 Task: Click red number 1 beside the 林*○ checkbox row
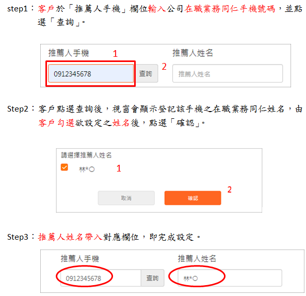click(x=119, y=168)
